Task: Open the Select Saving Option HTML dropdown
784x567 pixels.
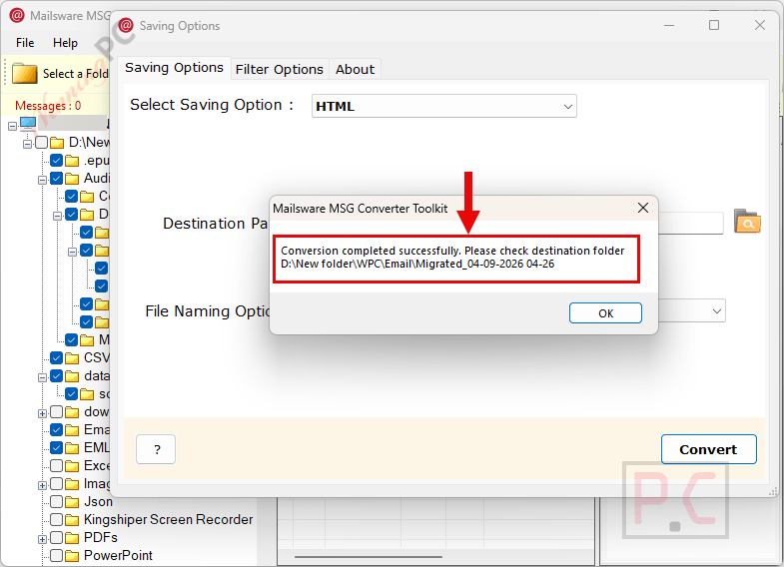Action: [x=444, y=106]
